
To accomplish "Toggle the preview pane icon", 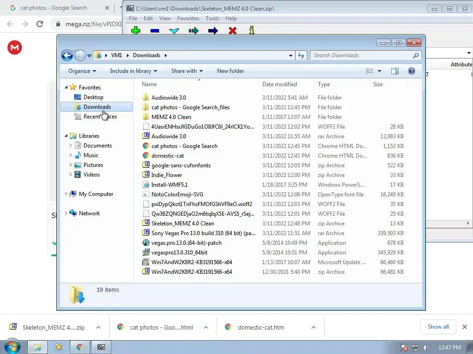I will [x=394, y=71].
